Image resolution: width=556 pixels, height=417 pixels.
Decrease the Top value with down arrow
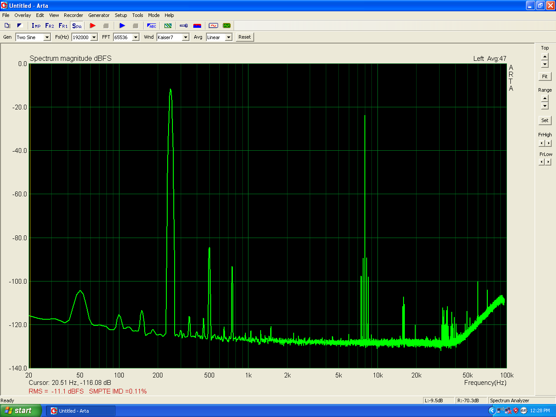pos(545,64)
